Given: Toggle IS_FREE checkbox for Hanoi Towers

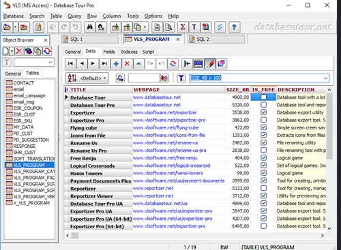Looking at the screenshot, I should pyautogui.click(x=263, y=173).
